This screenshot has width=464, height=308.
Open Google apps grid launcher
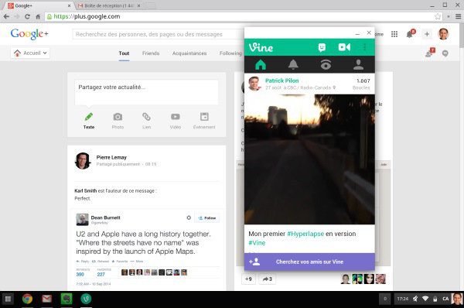pos(394,34)
